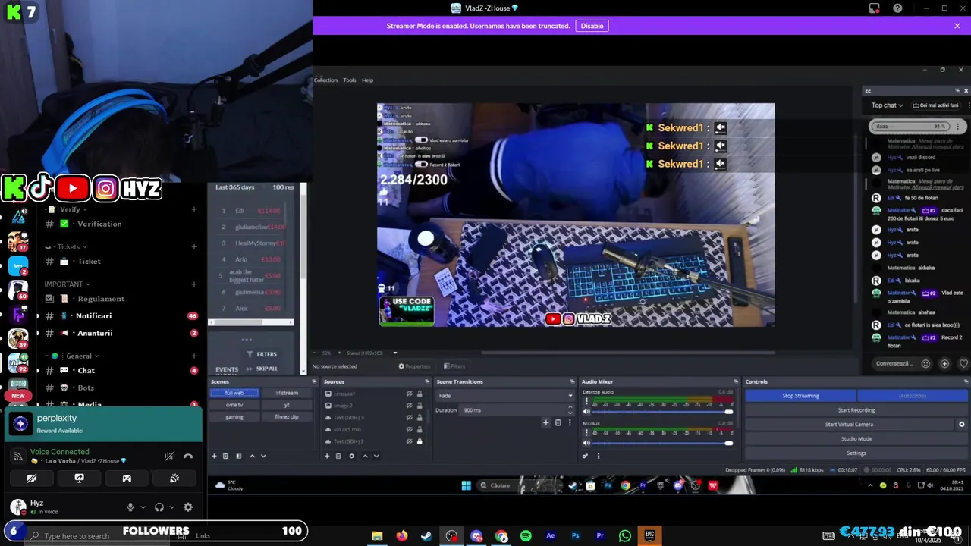This screenshot has width=971, height=546.
Task: Open the Help menu in OBS
Action: coord(367,80)
